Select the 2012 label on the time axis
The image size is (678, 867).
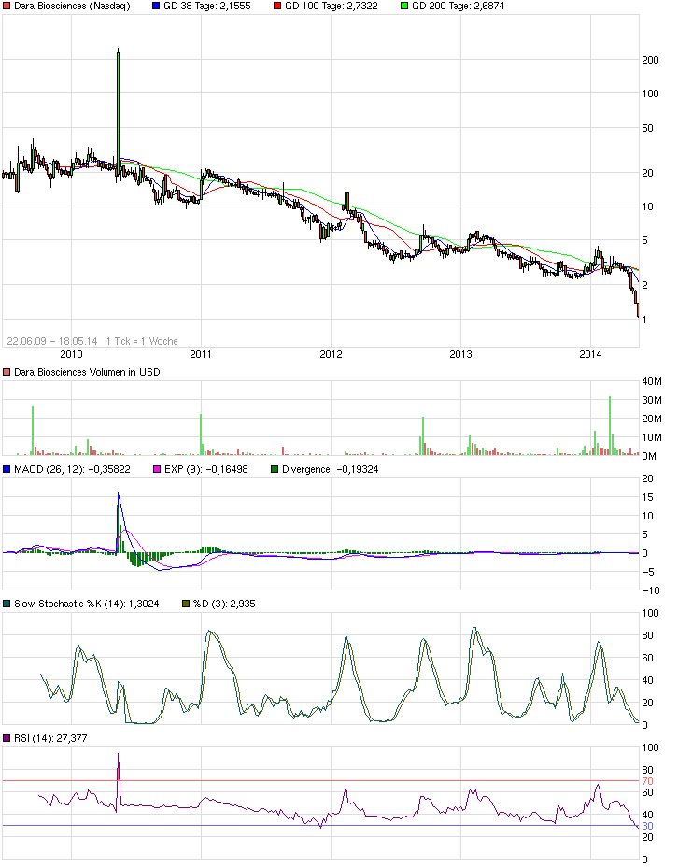[331, 354]
